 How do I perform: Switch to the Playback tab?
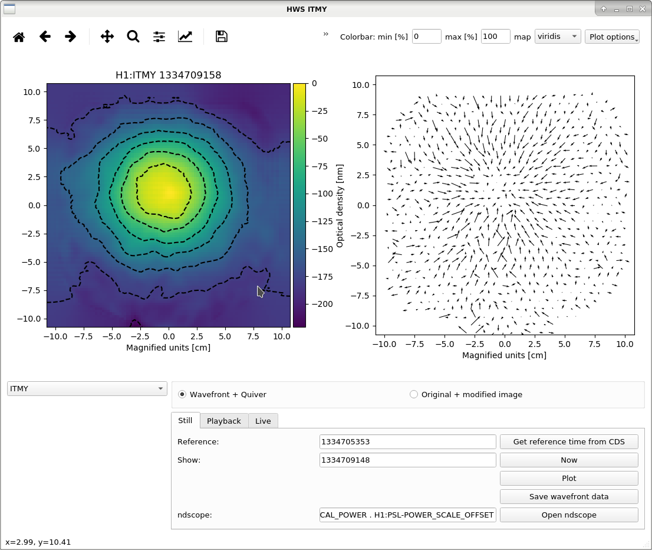tap(224, 421)
